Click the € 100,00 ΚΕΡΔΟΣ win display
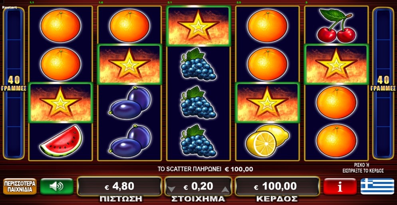 [x=277, y=187]
